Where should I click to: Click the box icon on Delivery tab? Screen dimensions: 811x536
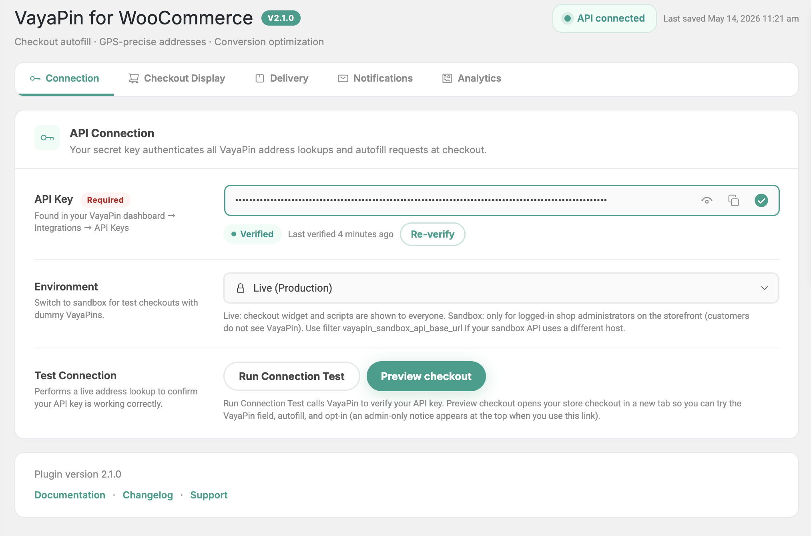(260, 78)
